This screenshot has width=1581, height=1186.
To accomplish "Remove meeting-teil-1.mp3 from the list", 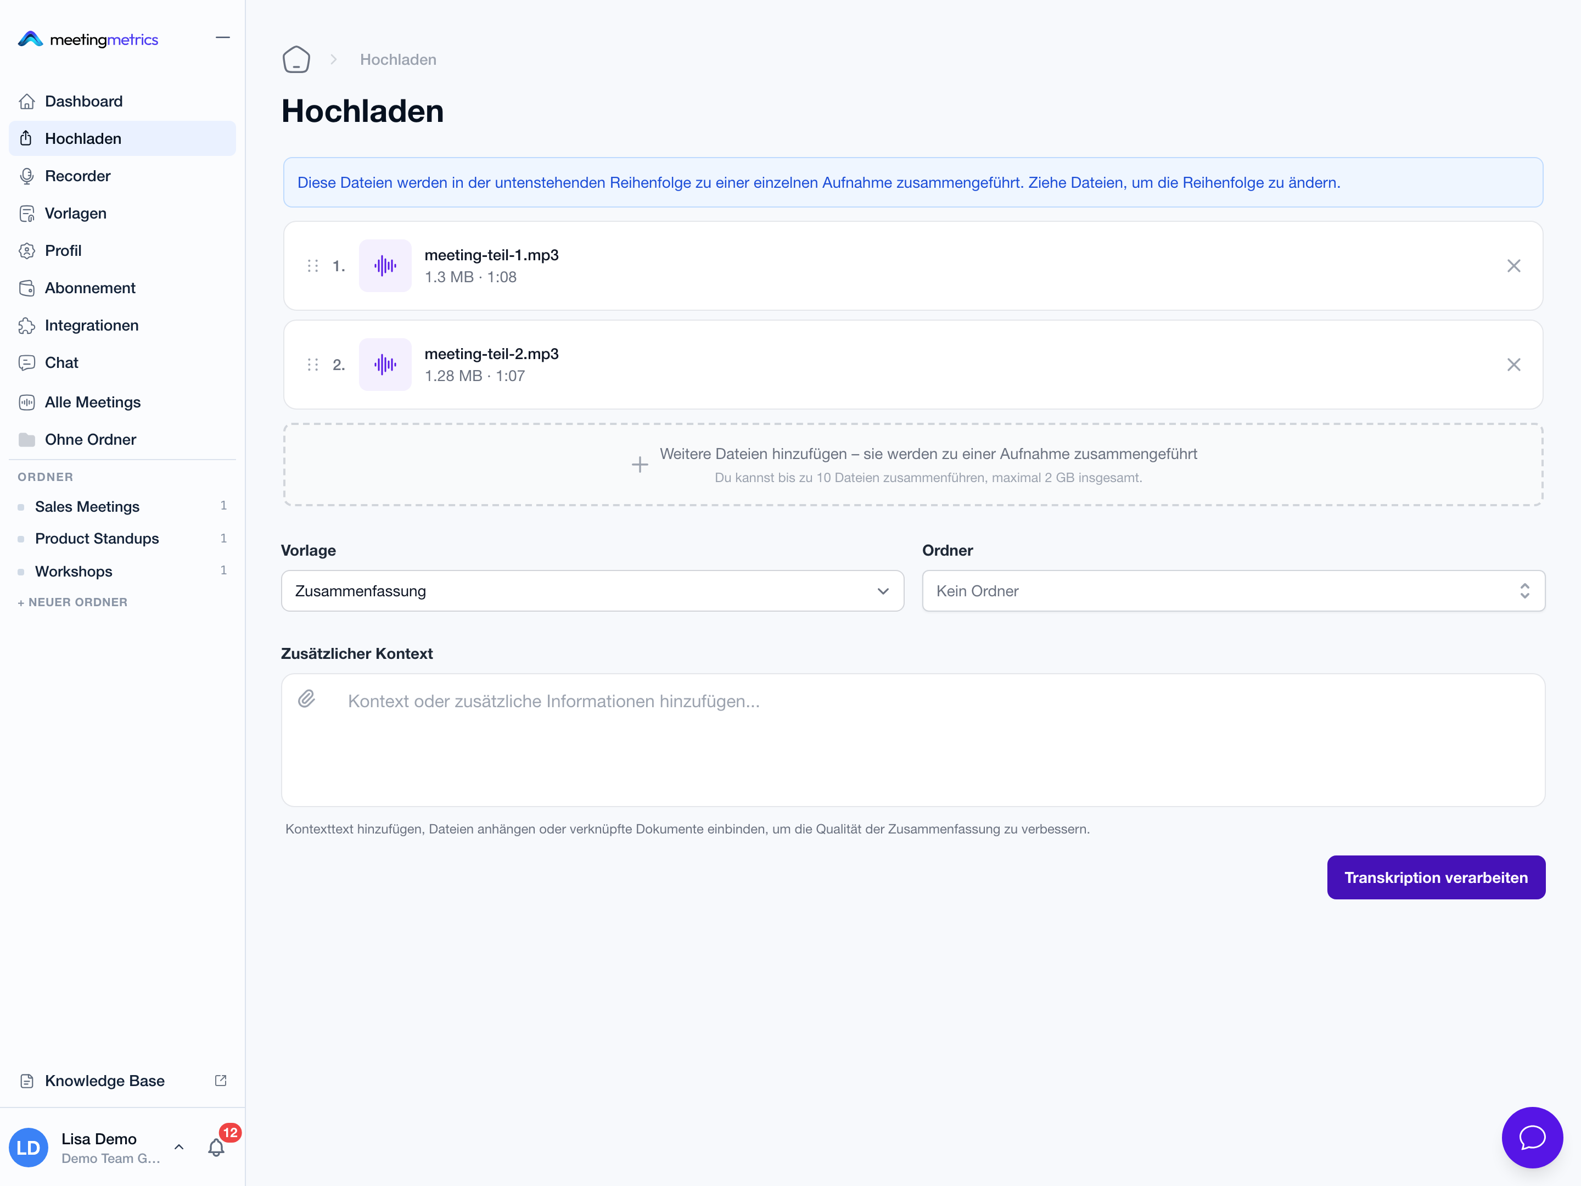I will click(1513, 266).
